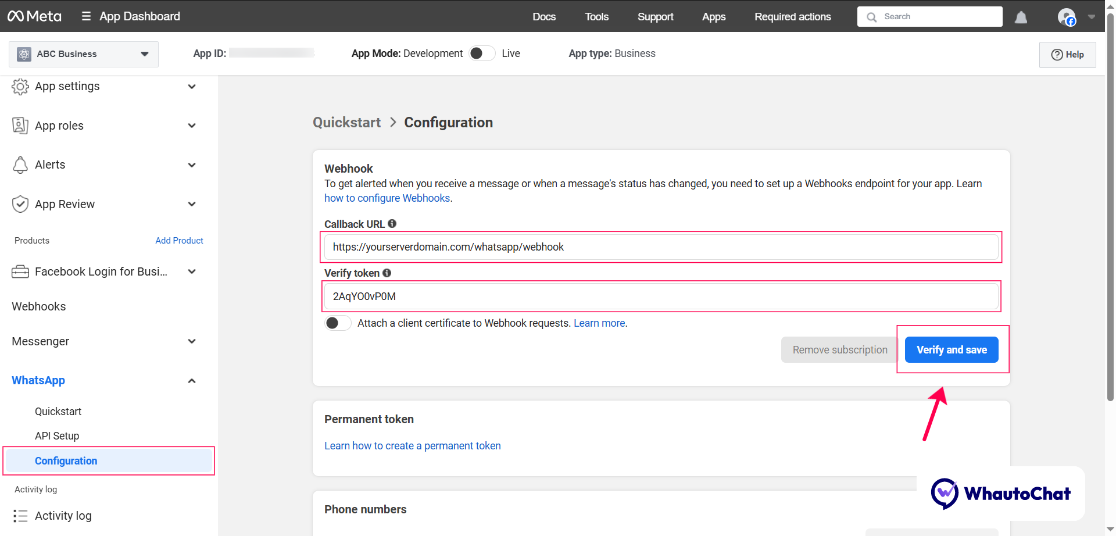The image size is (1116, 536).
Task: Open the Docs menu item
Action: coord(544,17)
